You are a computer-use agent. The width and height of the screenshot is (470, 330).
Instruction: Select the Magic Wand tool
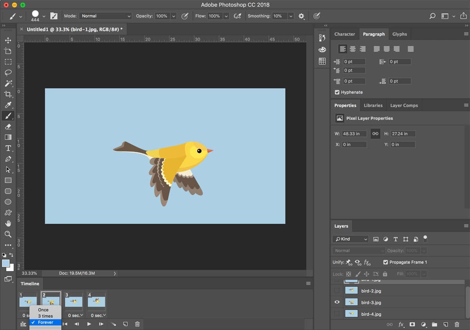(x=8, y=83)
